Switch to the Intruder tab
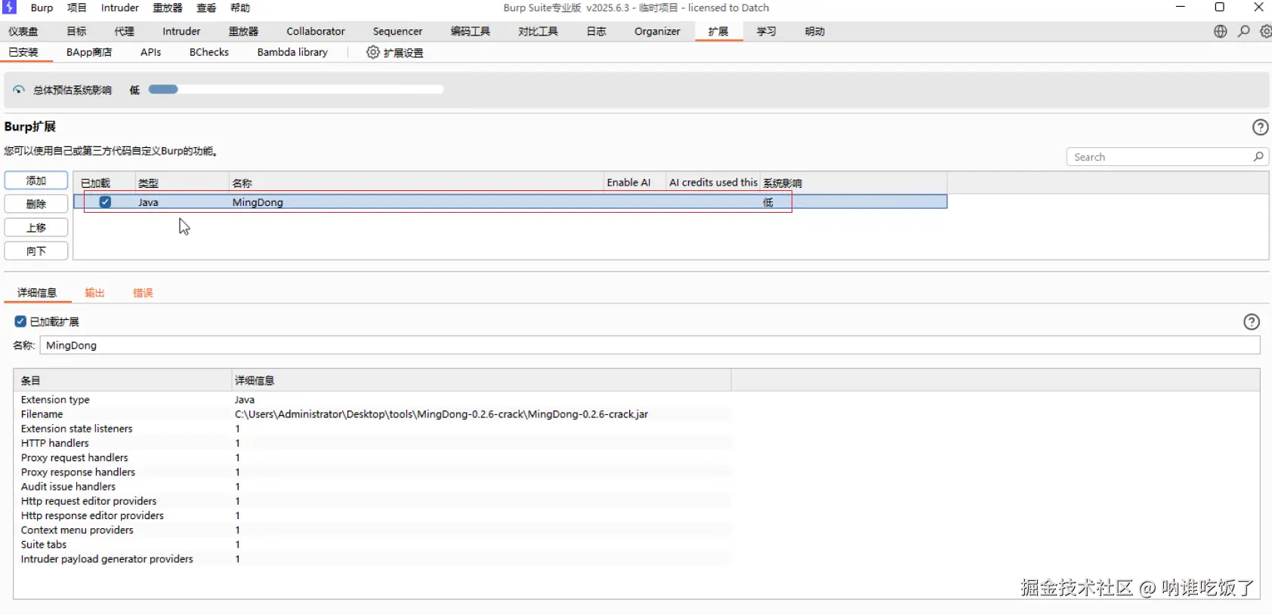 (181, 31)
